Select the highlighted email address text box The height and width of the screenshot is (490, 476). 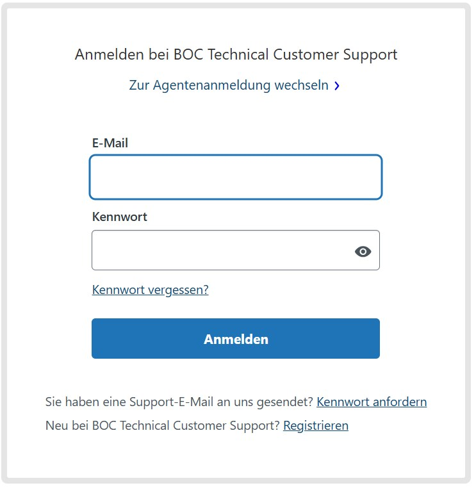pos(235,177)
